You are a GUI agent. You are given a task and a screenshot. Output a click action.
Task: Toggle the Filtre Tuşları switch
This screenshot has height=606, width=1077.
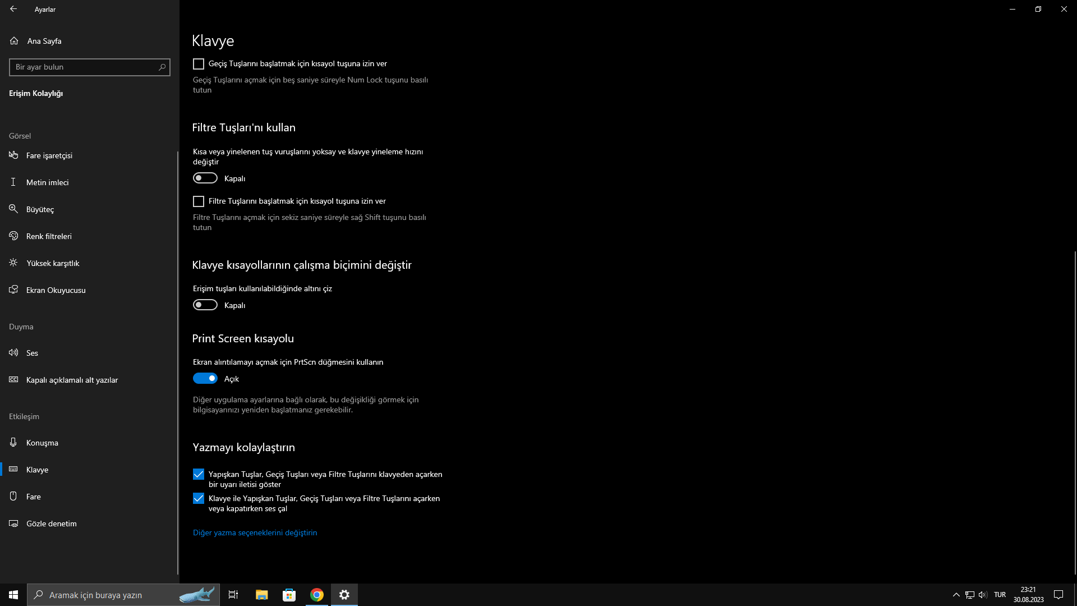point(205,178)
